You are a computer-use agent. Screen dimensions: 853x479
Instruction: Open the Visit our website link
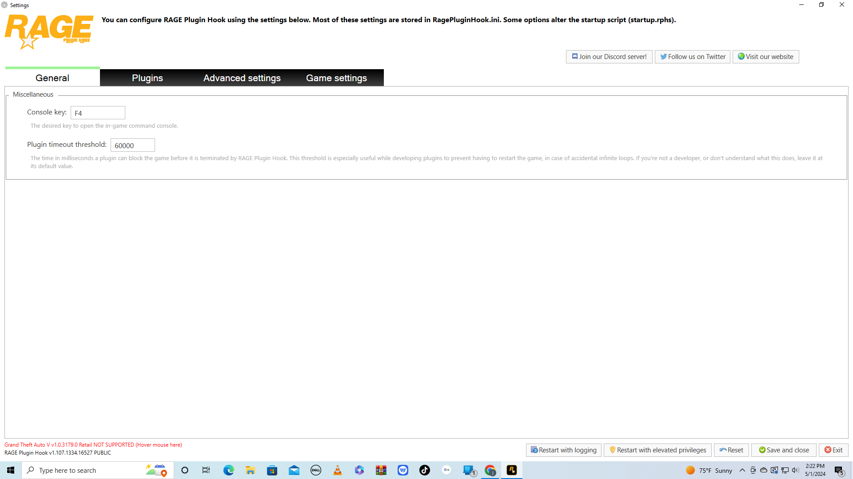(x=765, y=57)
